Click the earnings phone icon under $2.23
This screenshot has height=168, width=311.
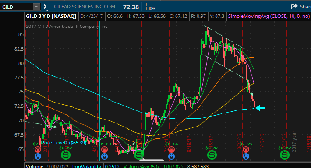coord(104,149)
